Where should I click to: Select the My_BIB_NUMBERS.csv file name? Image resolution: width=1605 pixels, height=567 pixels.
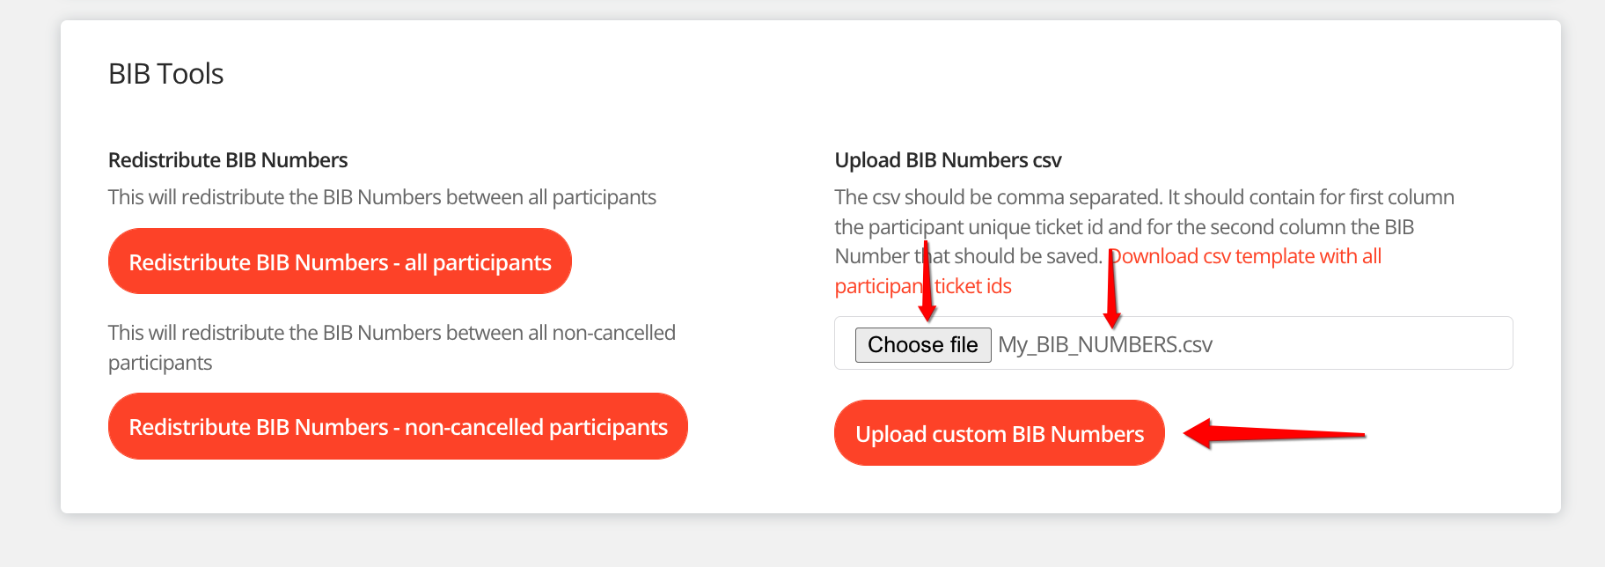1105,344
